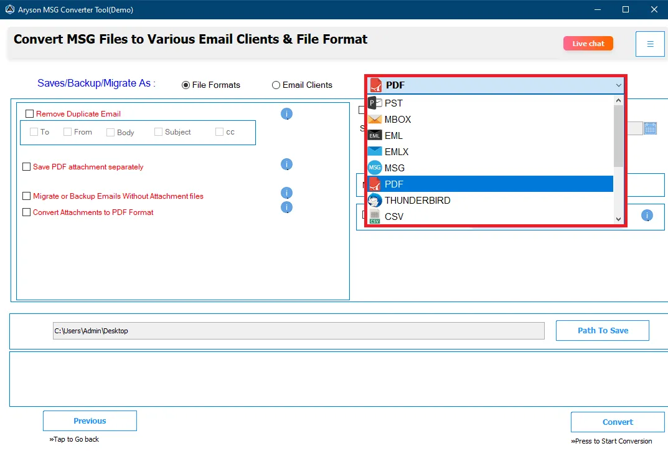Click info icon beside Convert Attachments to PDF

(287, 207)
